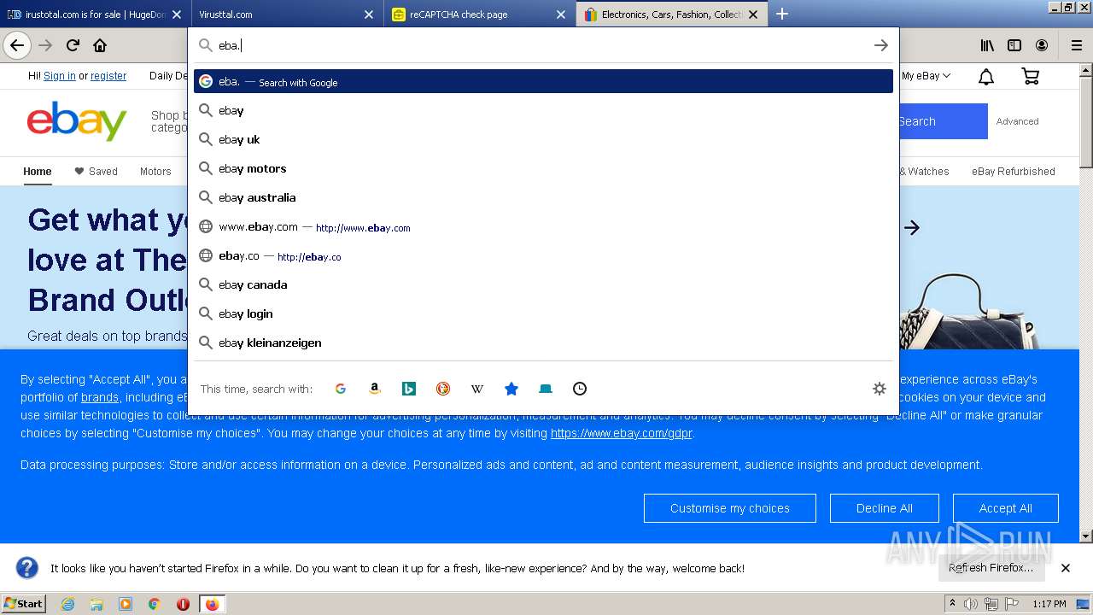Open the Firefox hamburger menu

click(1076, 45)
